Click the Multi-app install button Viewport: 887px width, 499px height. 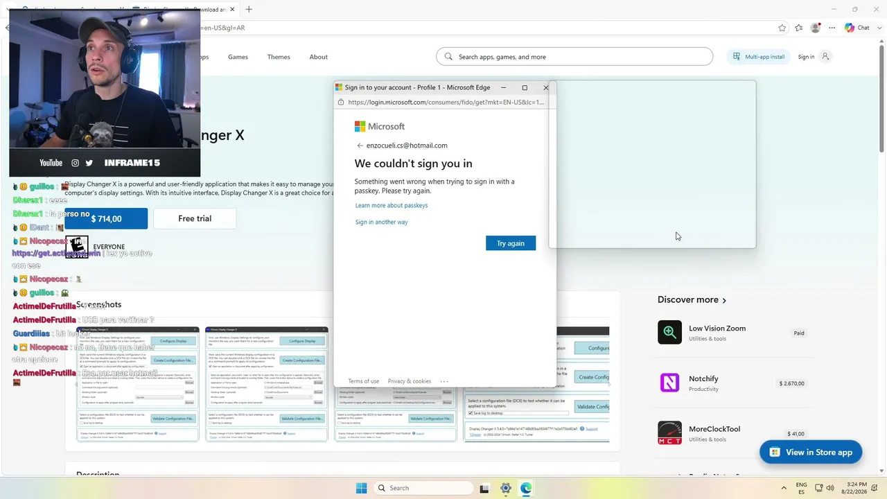(x=758, y=57)
